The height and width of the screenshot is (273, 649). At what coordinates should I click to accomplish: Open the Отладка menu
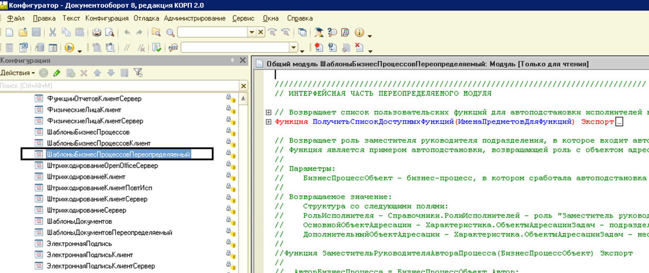click(147, 18)
